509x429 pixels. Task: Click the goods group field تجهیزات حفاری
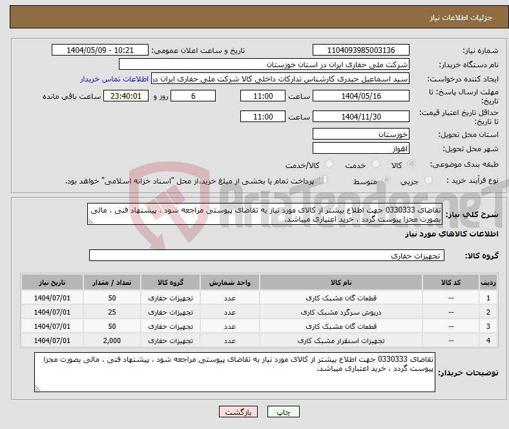(267, 255)
